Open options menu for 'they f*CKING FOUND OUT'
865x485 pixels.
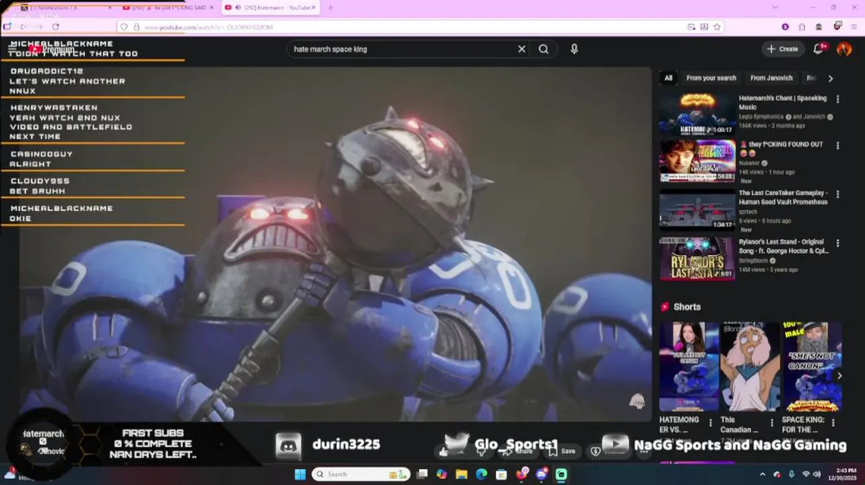pos(837,145)
